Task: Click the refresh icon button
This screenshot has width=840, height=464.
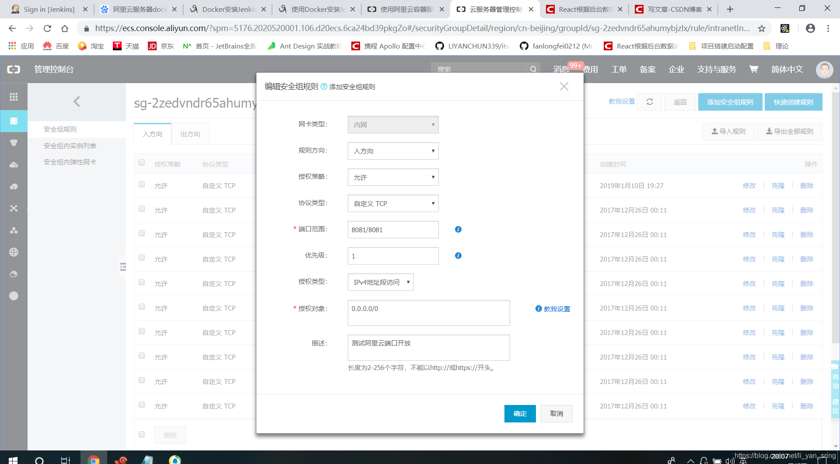Action: point(650,102)
